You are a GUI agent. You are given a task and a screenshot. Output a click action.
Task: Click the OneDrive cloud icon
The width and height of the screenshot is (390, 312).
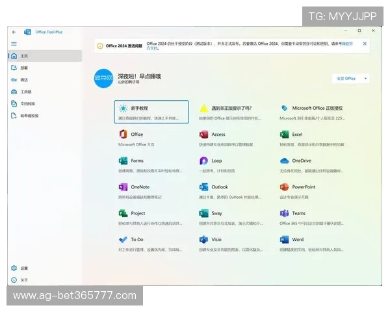[x=284, y=161]
